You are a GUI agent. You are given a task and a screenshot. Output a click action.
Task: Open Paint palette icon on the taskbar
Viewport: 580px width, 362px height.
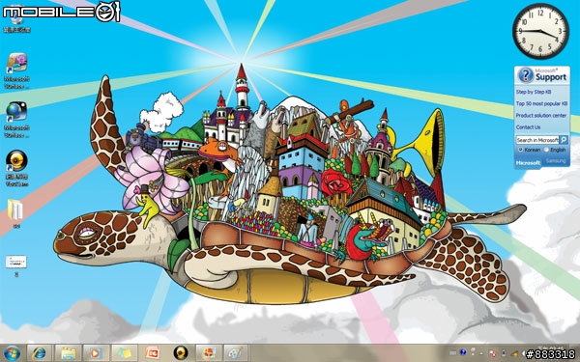click(x=237, y=353)
